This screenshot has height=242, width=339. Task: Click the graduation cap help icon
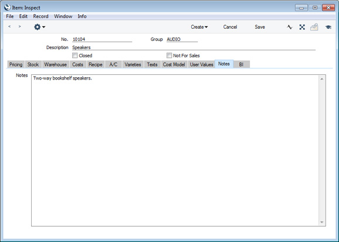328,27
